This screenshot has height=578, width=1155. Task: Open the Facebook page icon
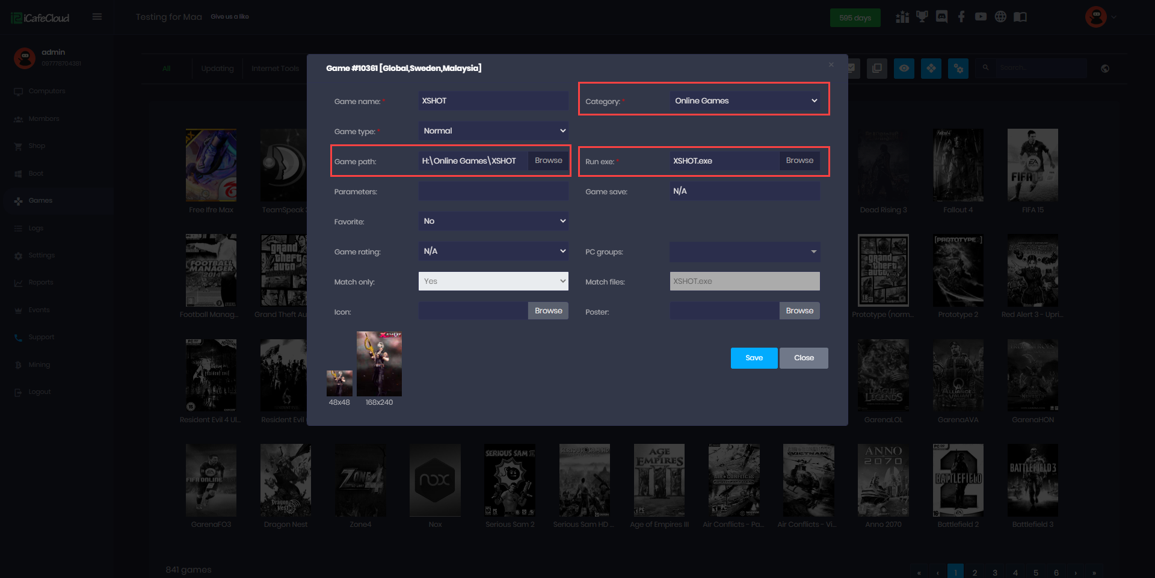point(961,17)
